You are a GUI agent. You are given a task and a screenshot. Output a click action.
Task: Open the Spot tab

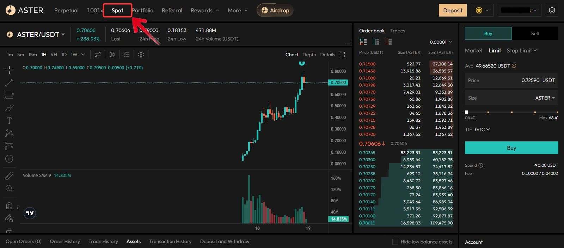117,10
